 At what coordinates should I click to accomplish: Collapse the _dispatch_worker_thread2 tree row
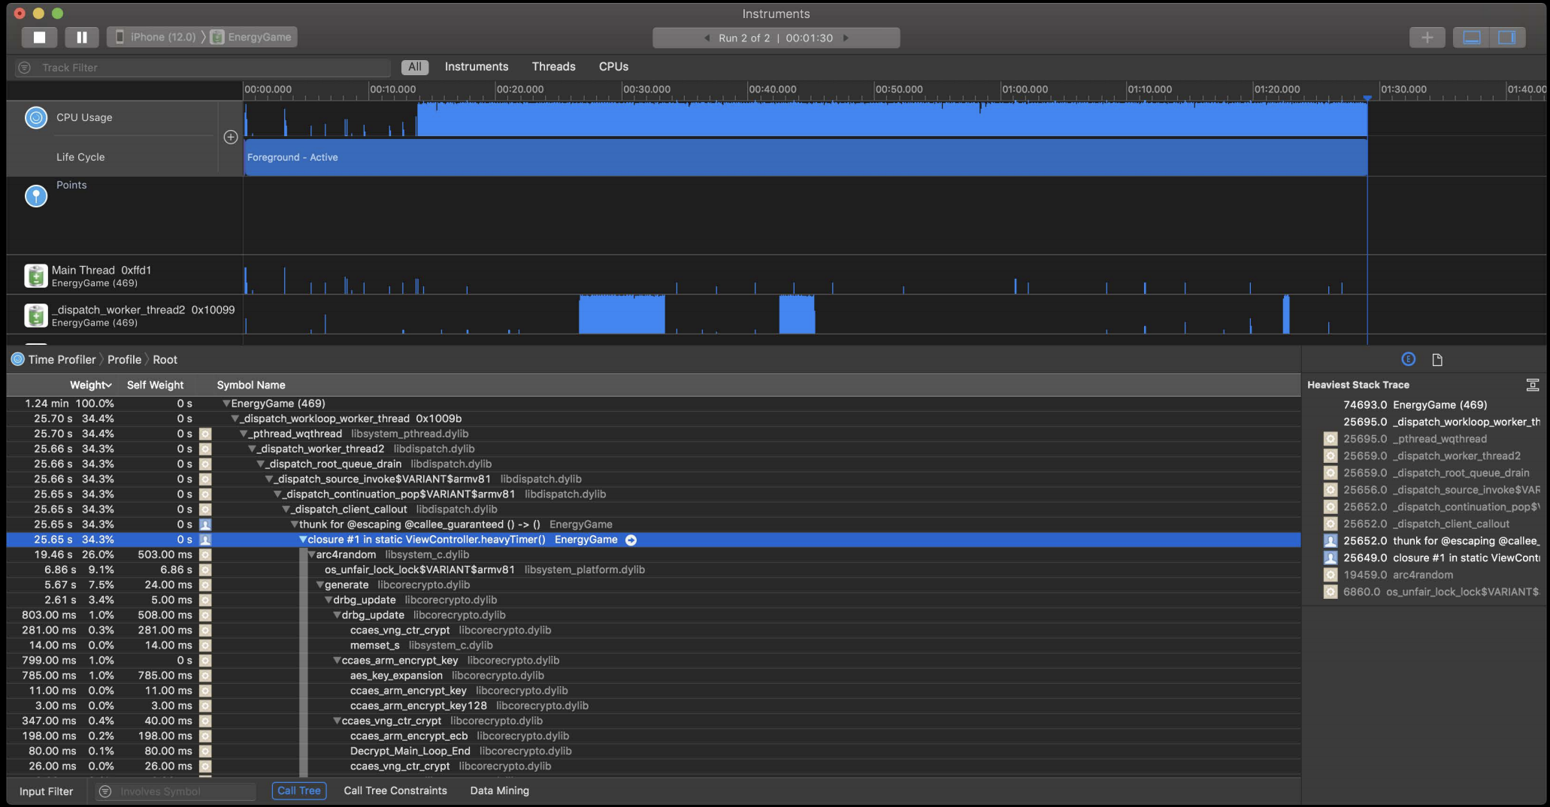tap(253, 449)
